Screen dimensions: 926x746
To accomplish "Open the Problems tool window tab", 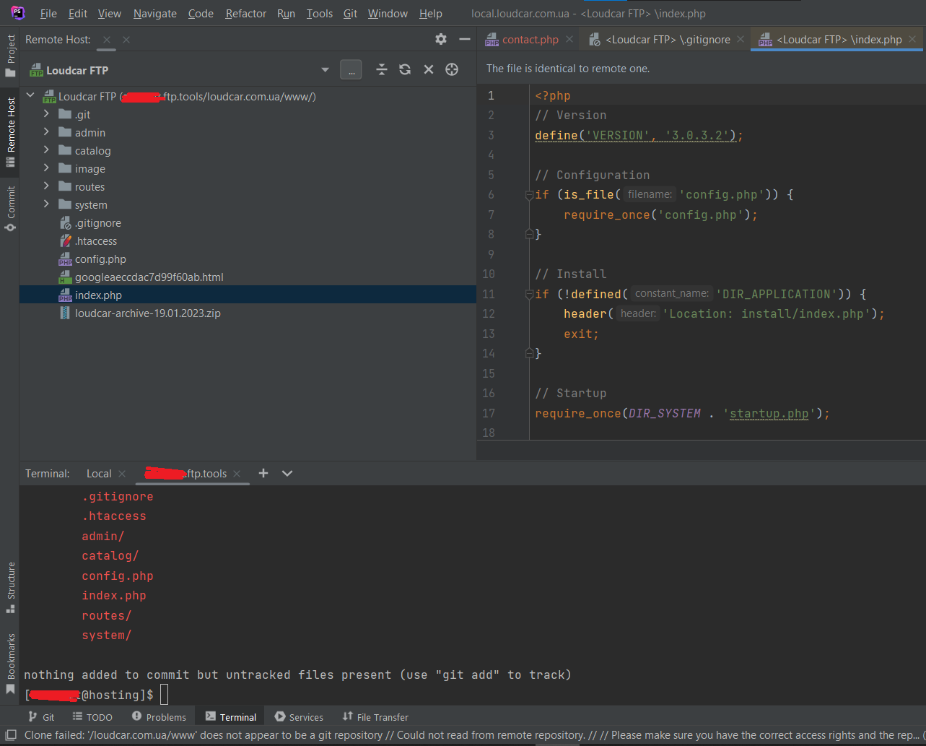I will click(x=159, y=716).
